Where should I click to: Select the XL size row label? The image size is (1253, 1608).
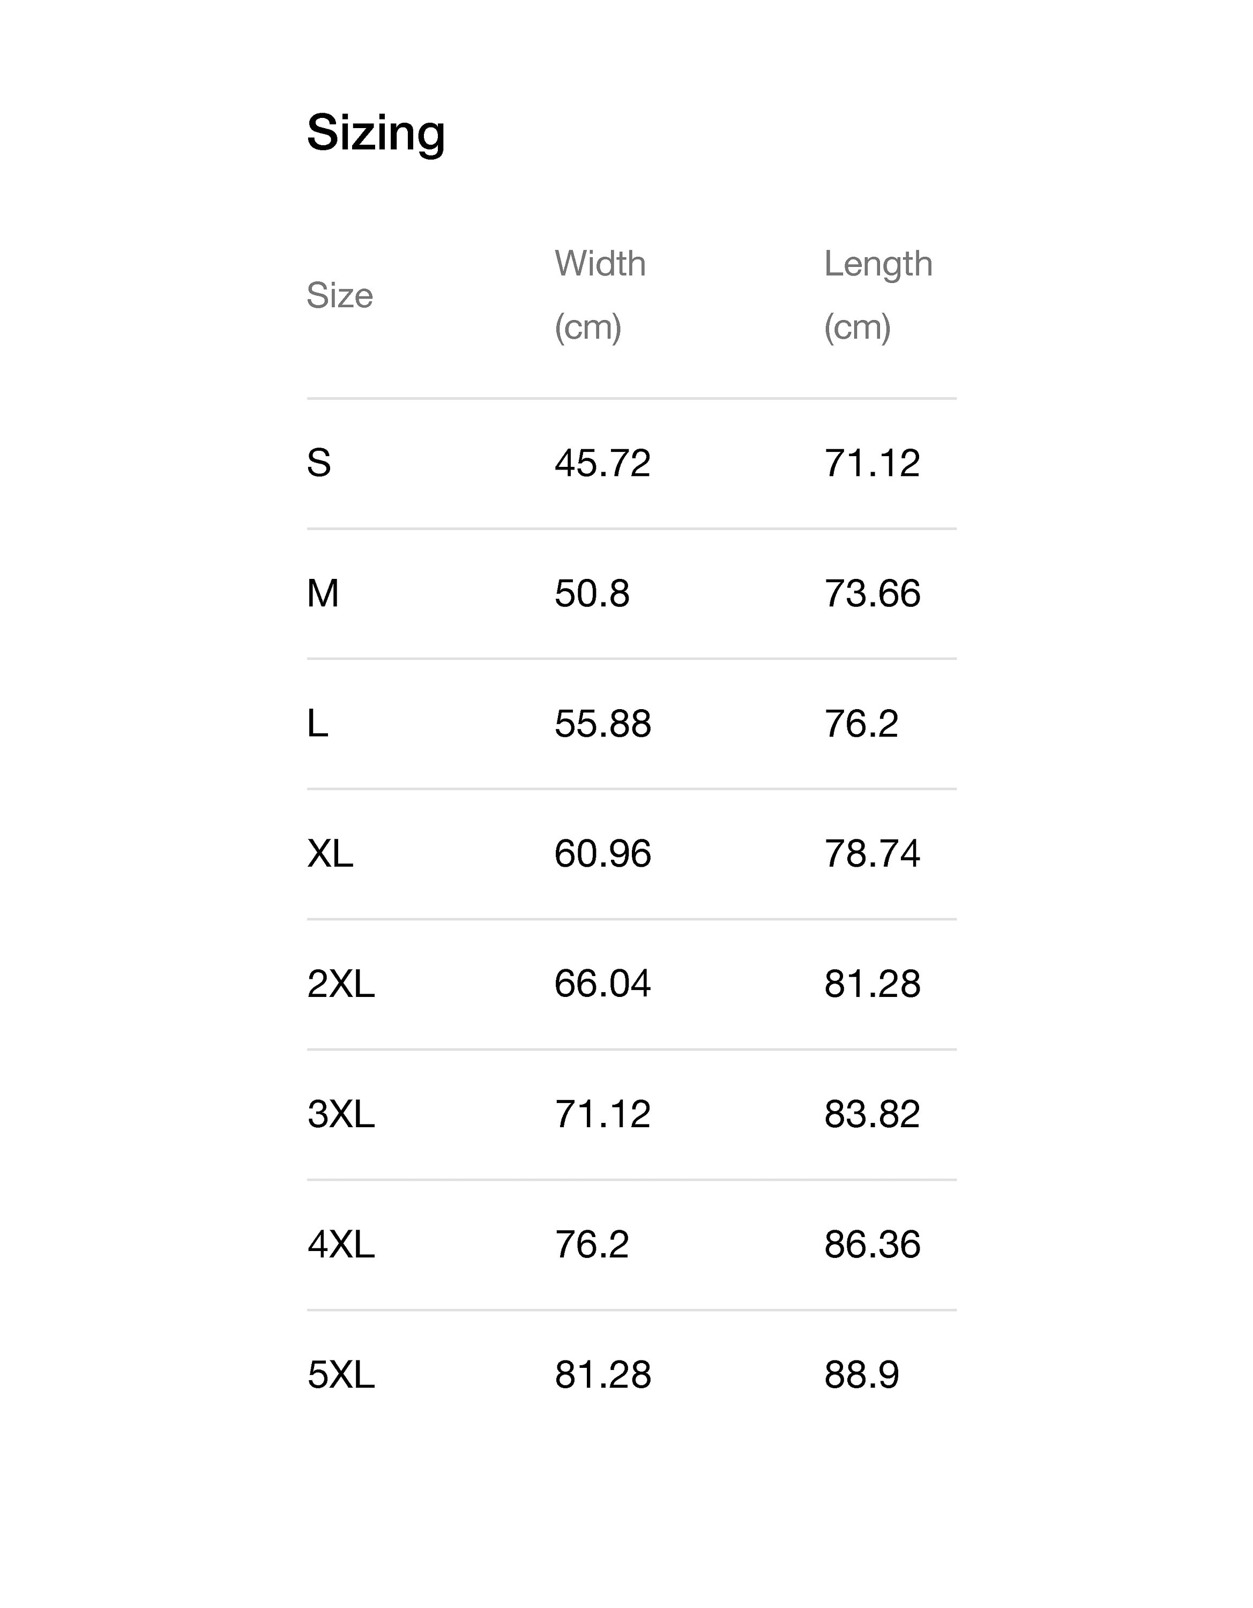pos(330,854)
